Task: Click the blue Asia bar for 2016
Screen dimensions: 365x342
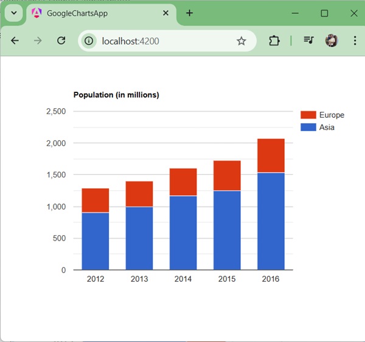Action: click(x=271, y=222)
